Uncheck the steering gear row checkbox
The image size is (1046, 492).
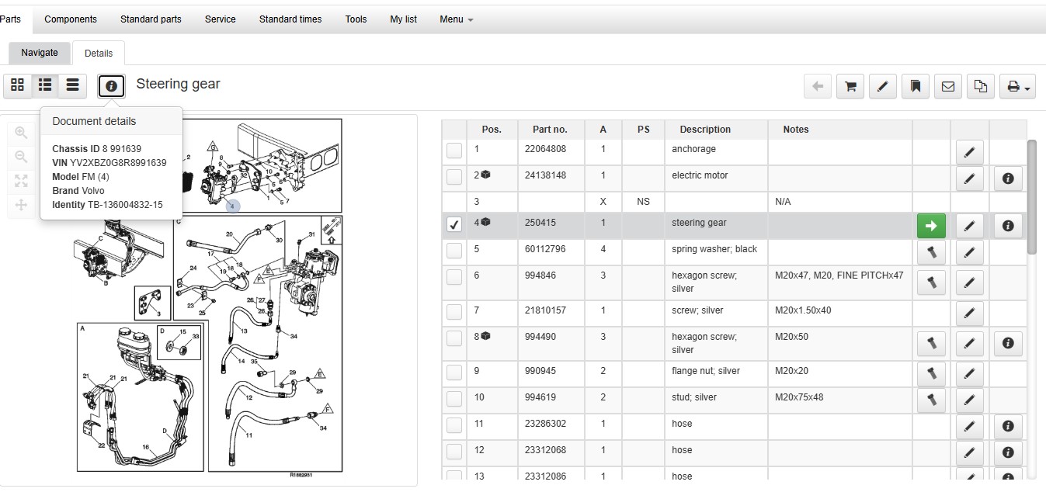click(454, 224)
